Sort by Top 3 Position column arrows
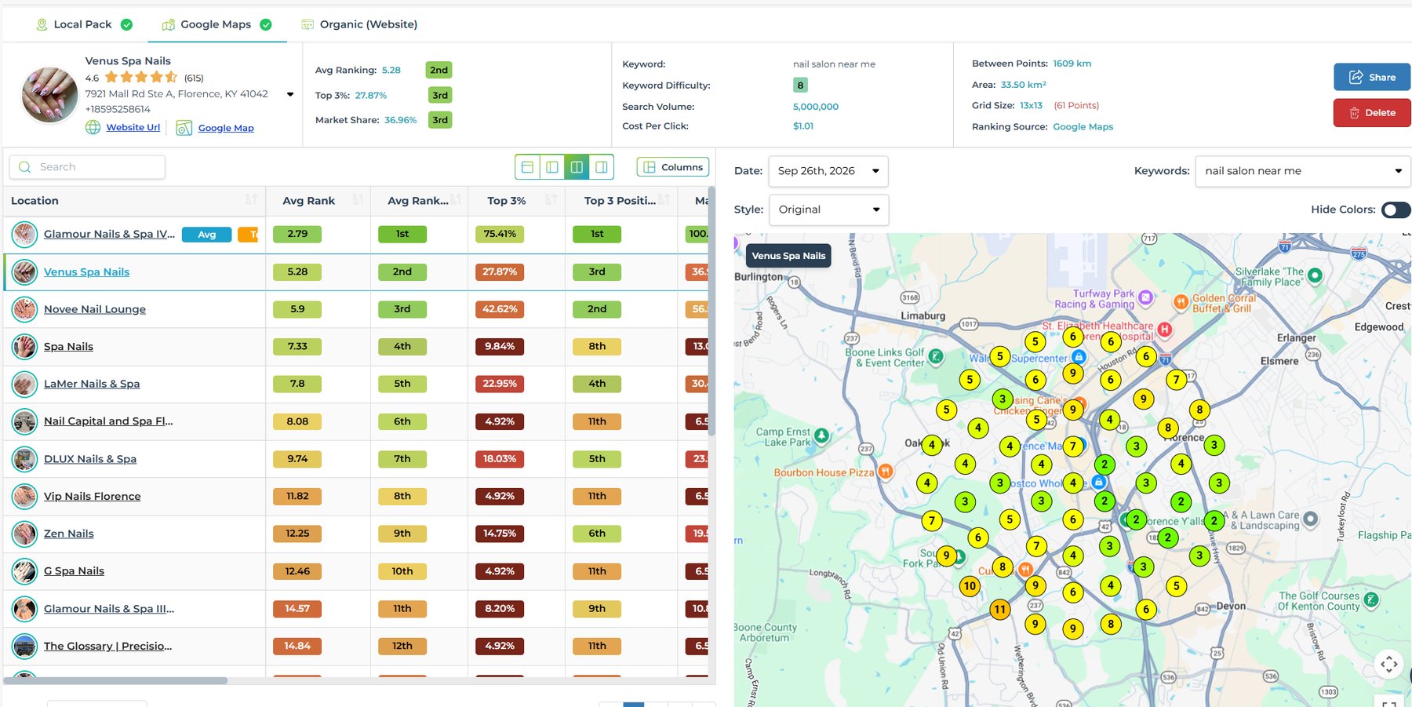The height and width of the screenshot is (707, 1412). click(x=664, y=200)
